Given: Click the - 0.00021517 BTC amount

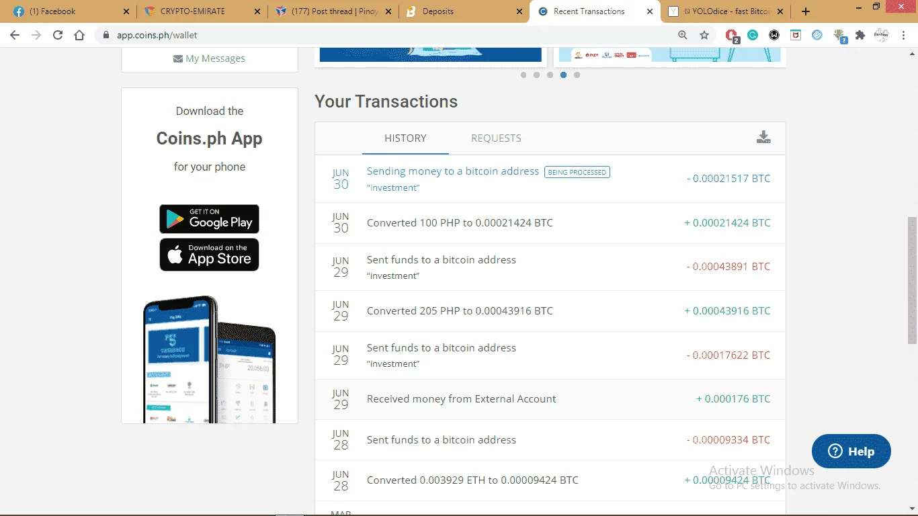Looking at the screenshot, I should pyautogui.click(x=728, y=179).
